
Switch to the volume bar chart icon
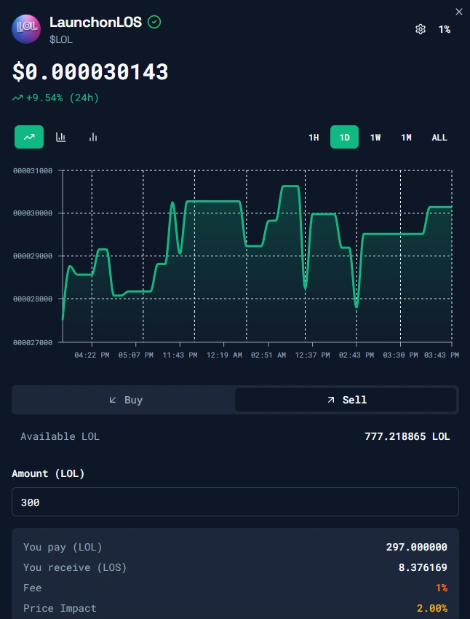[93, 137]
